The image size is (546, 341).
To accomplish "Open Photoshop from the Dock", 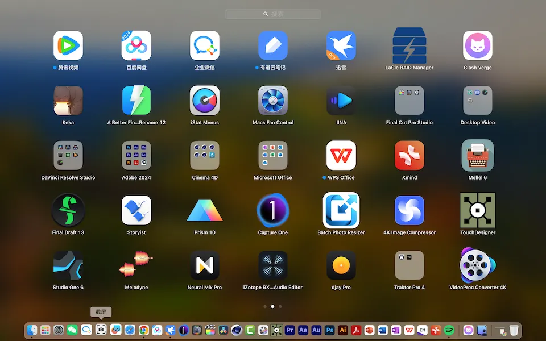I will [330, 330].
